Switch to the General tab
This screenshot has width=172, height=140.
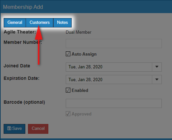15,23
